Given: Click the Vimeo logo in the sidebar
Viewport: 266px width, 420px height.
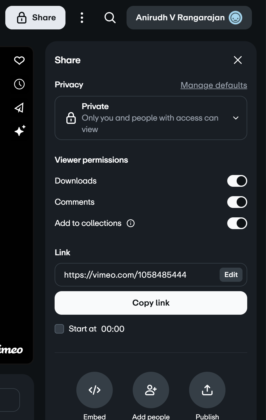Looking at the screenshot, I should point(12,350).
